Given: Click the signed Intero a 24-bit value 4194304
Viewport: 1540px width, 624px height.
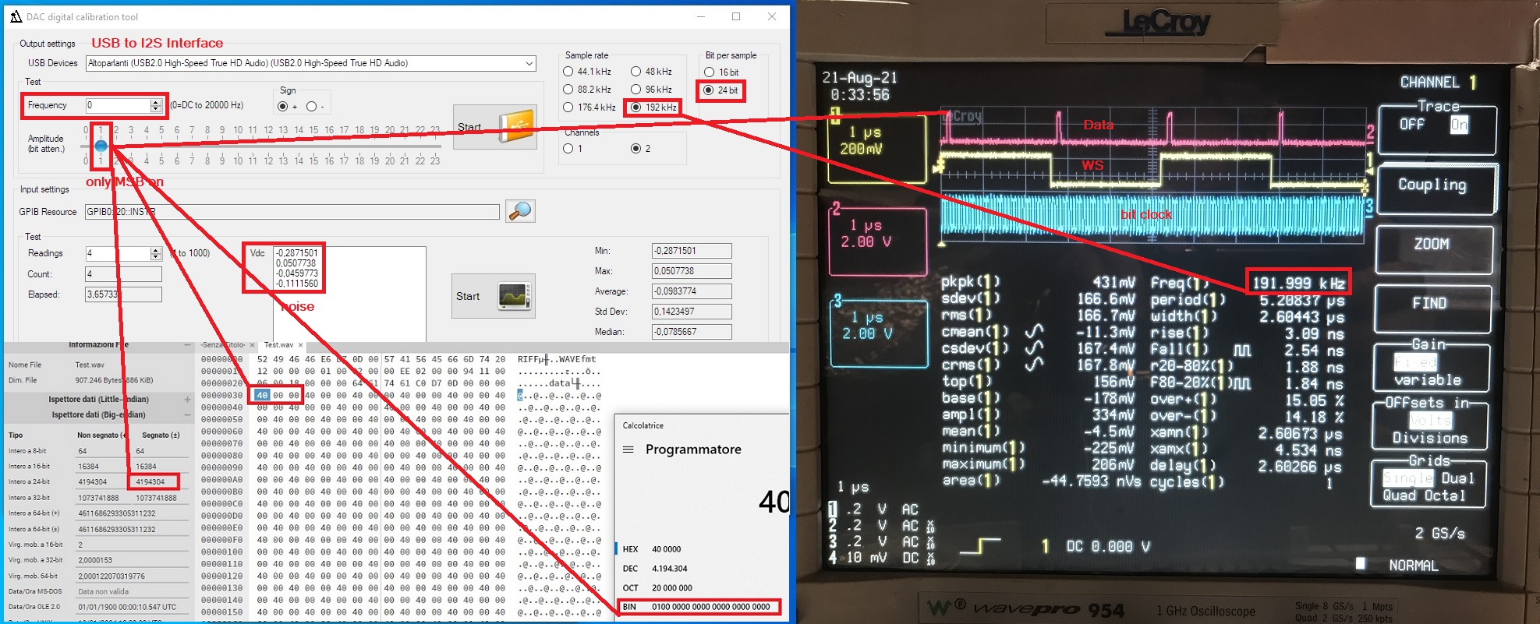Looking at the screenshot, I should (x=150, y=481).
